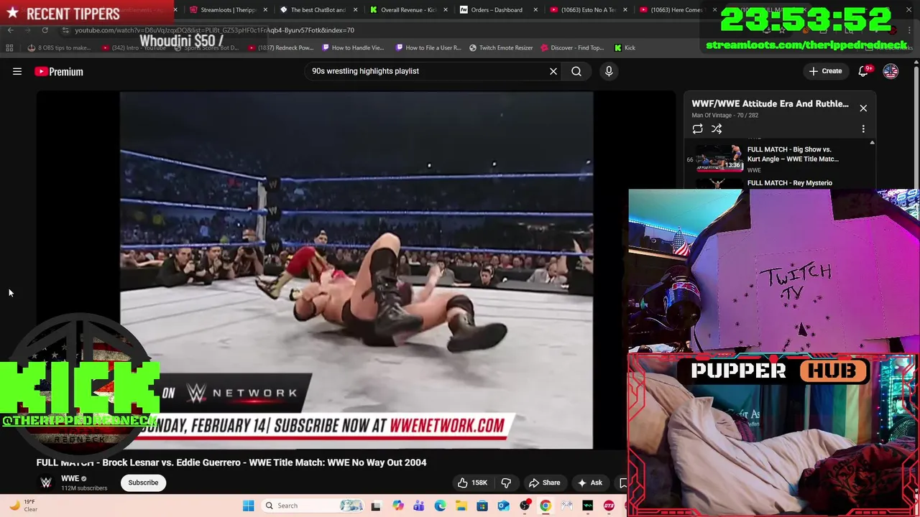Open 8 OBS tips bookmark
This screenshot has width=920, height=517.
pyautogui.click(x=59, y=48)
